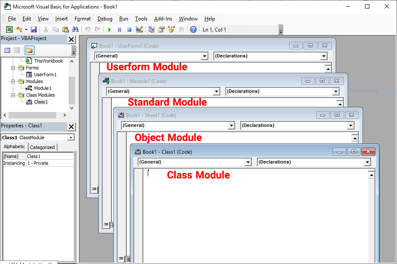Click the Toolbox hammer-and-wrench icon
Screen dimensions: 397x264
coord(181,30)
